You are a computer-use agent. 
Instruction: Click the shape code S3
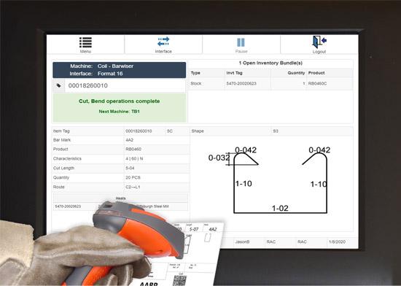click(276, 131)
